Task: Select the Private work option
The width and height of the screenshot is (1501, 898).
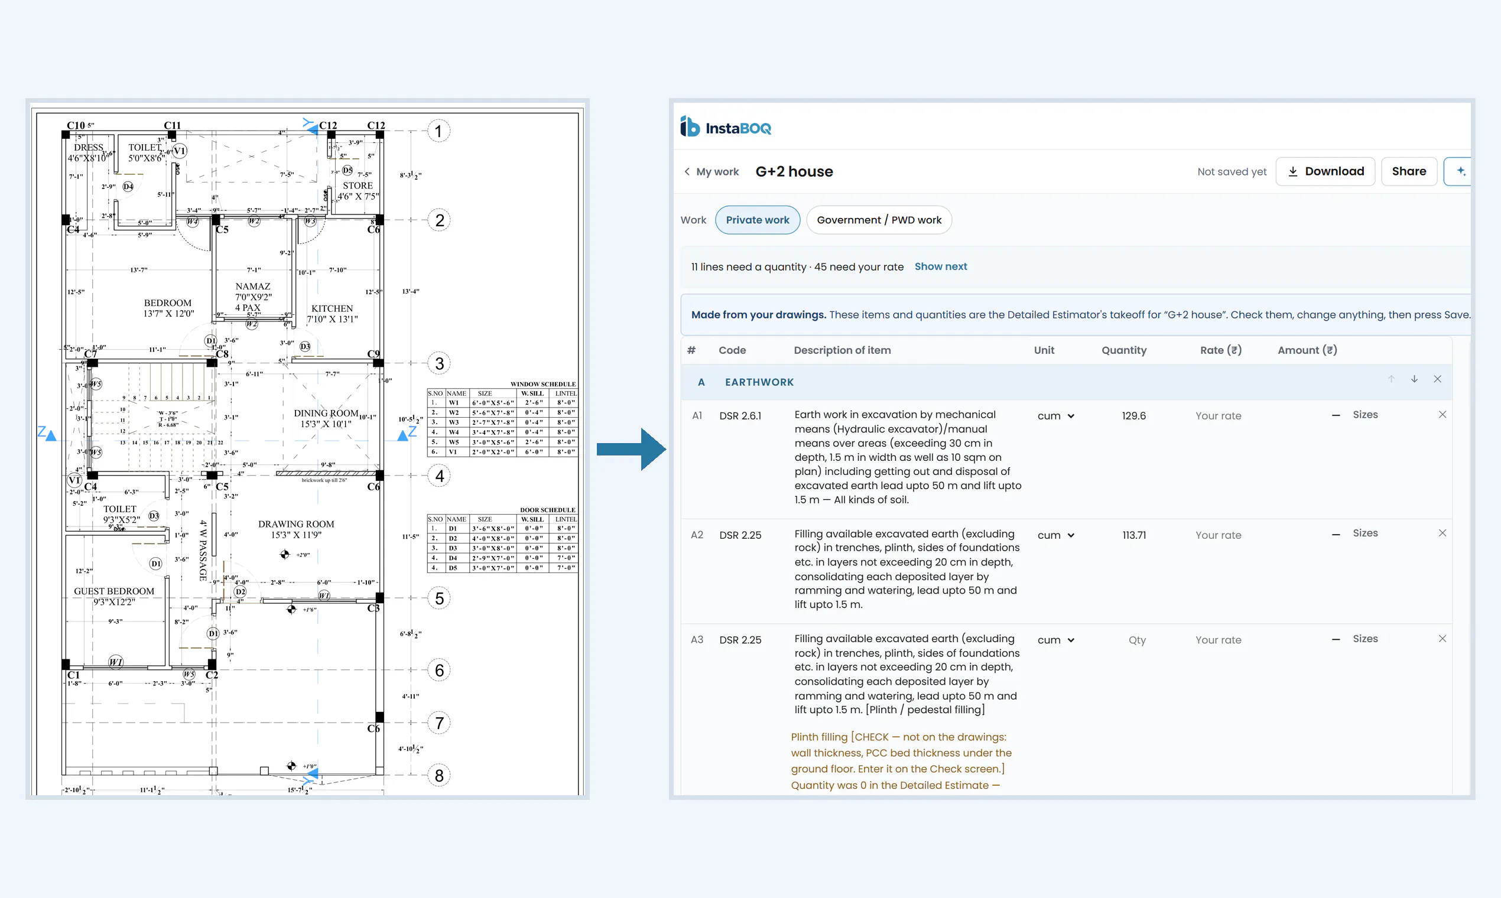Action: [x=757, y=220]
